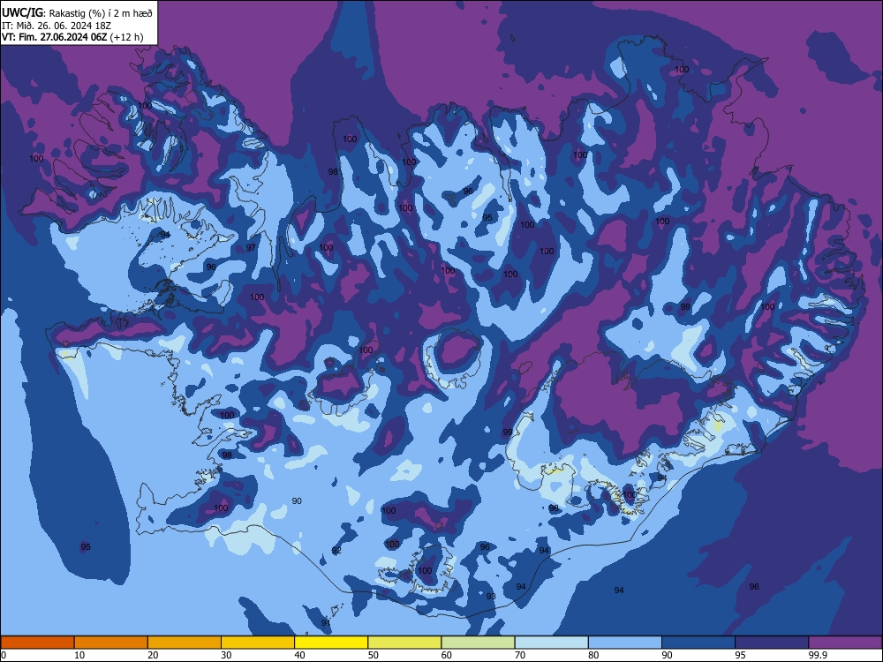The width and height of the screenshot is (883, 662).
Task: Select the "92" humidity value on the map
Action: coord(336,551)
